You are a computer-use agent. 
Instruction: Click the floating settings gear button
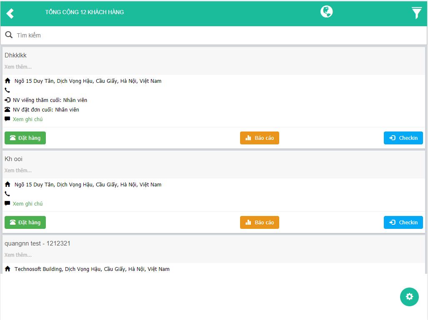[x=409, y=297]
